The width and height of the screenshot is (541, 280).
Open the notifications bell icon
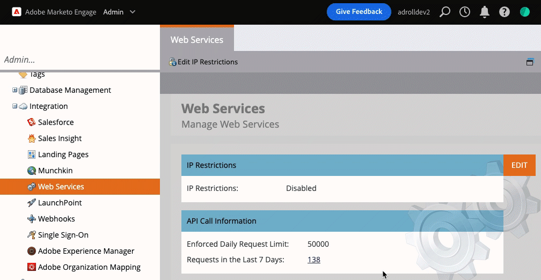[485, 12]
